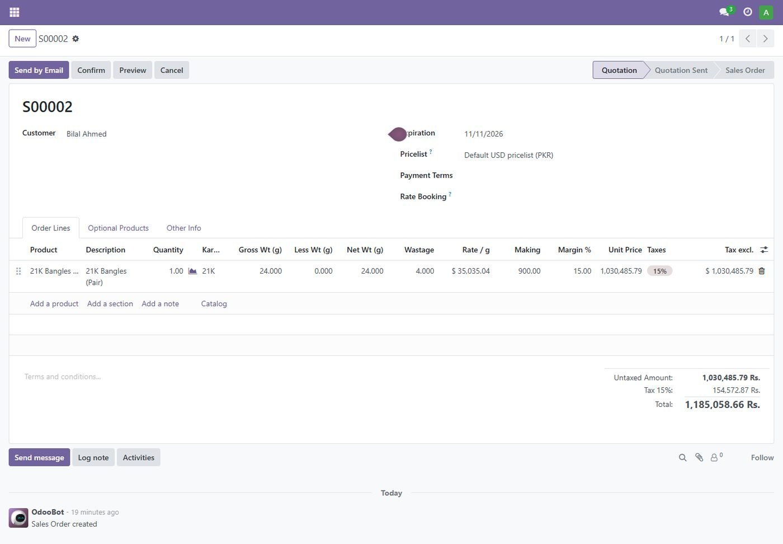Delete the 21K Bangles order line
Image resolution: width=783 pixels, height=544 pixels.
pyautogui.click(x=761, y=271)
